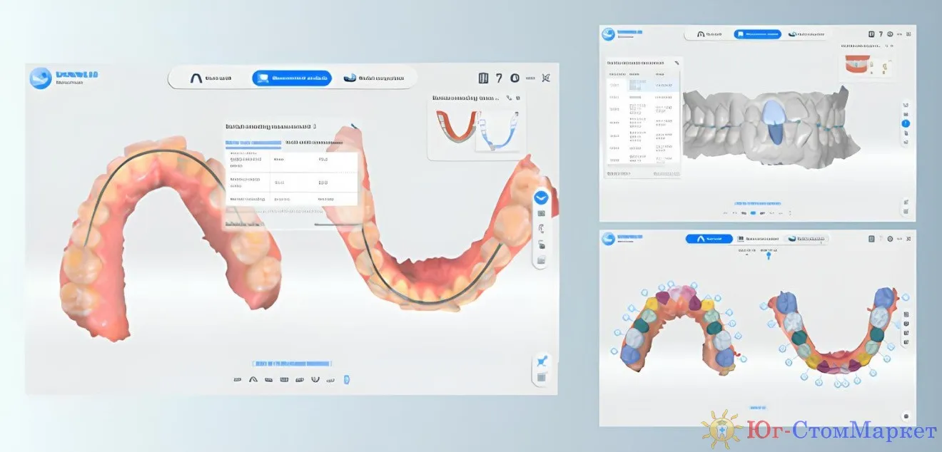
Task: Select the blue circular icon in top-right window's side toolbar
Action: coord(906,123)
